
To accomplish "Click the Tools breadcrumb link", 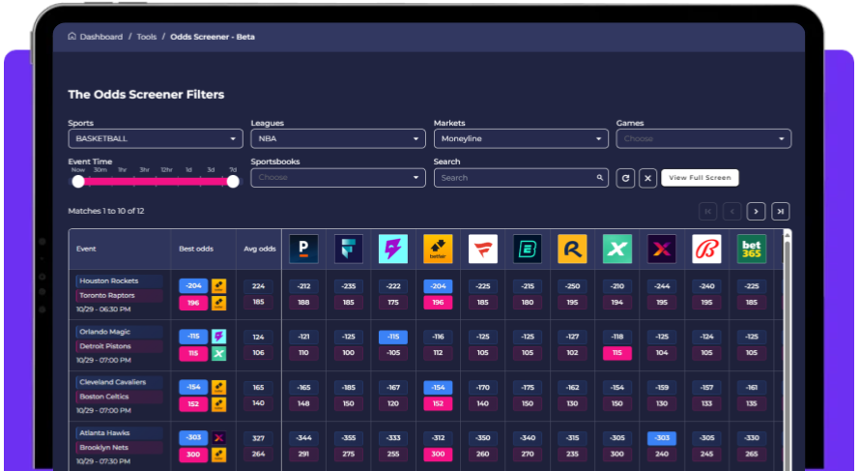I will pyautogui.click(x=147, y=37).
